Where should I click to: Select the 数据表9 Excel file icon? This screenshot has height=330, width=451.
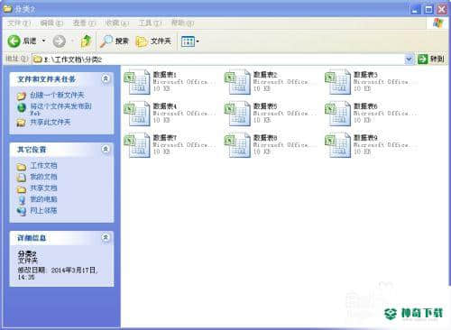pyautogui.click(x=338, y=145)
